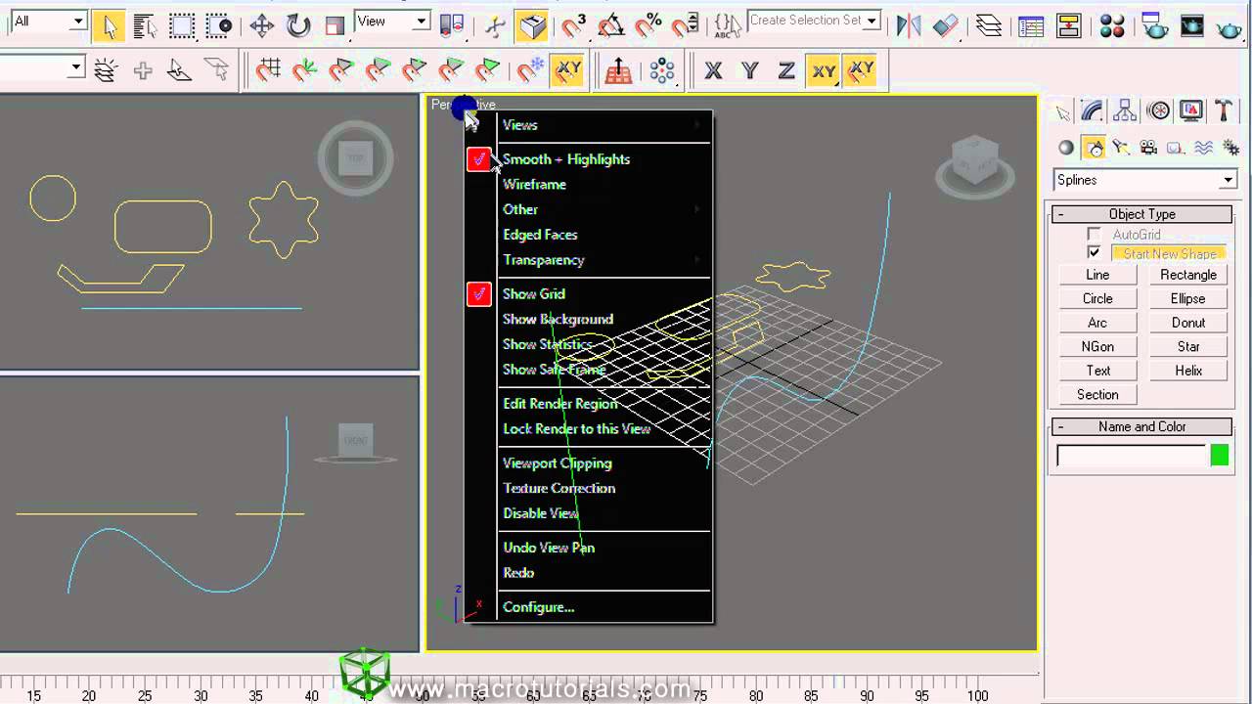Toggle Snap to Grid Points icon
The width and height of the screenshot is (1252, 704).
coord(268,70)
